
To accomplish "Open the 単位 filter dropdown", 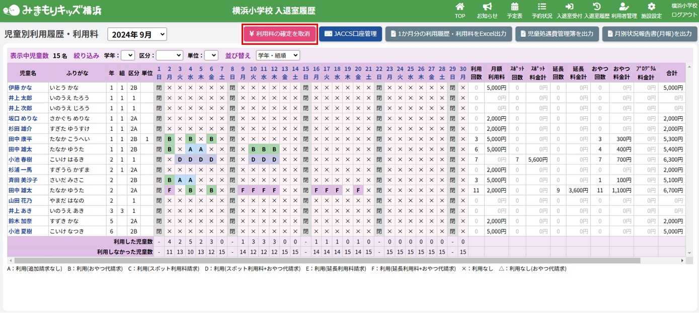I will (211, 55).
